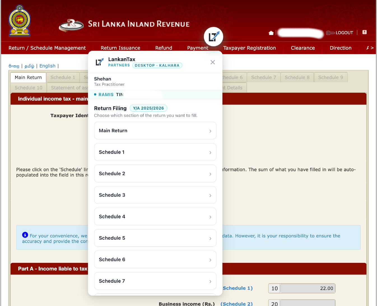Open Return Issuance menu
The height and width of the screenshot is (306, 377).
(x=120, y=48)
